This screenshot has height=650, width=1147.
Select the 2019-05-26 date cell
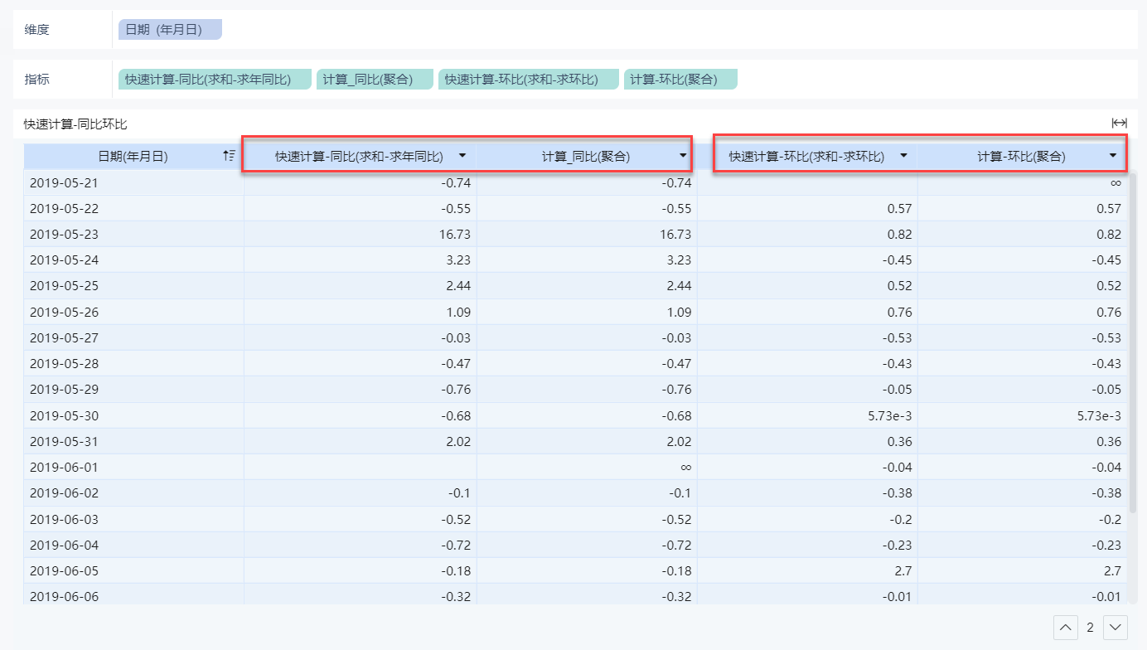tap(134, 312)
